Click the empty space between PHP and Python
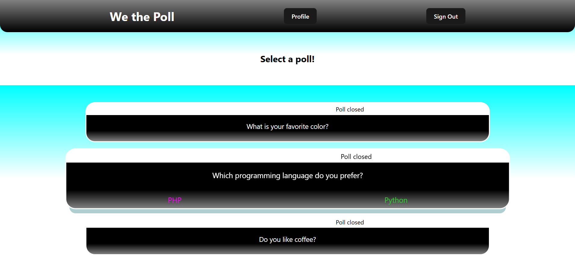Viewport: 575px width, 271px height. coord(285,200)
